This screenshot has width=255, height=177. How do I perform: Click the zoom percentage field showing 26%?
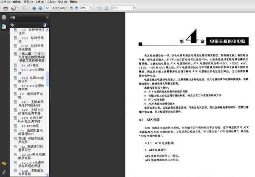(85, 8)
